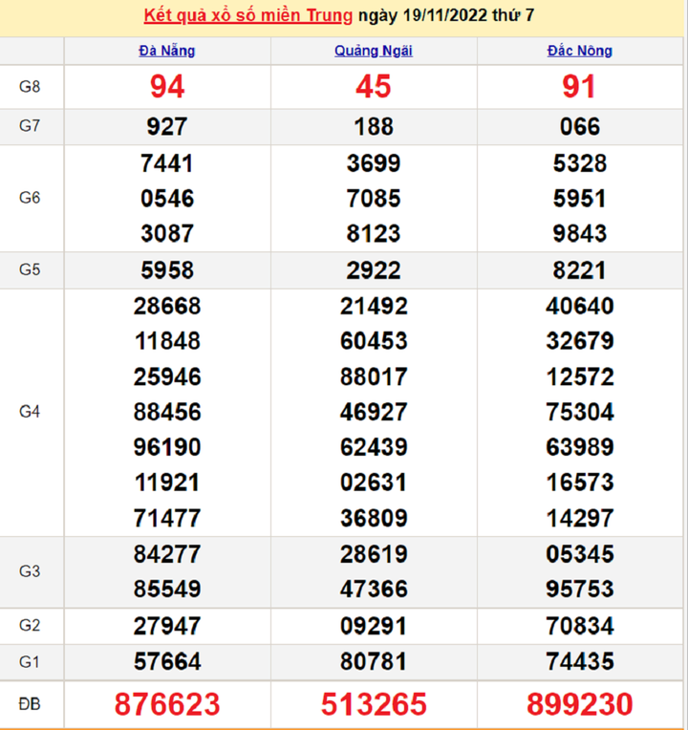
Task: Select Quảng Ngãi special prize number 513265
Action: [x=374, y=705]
